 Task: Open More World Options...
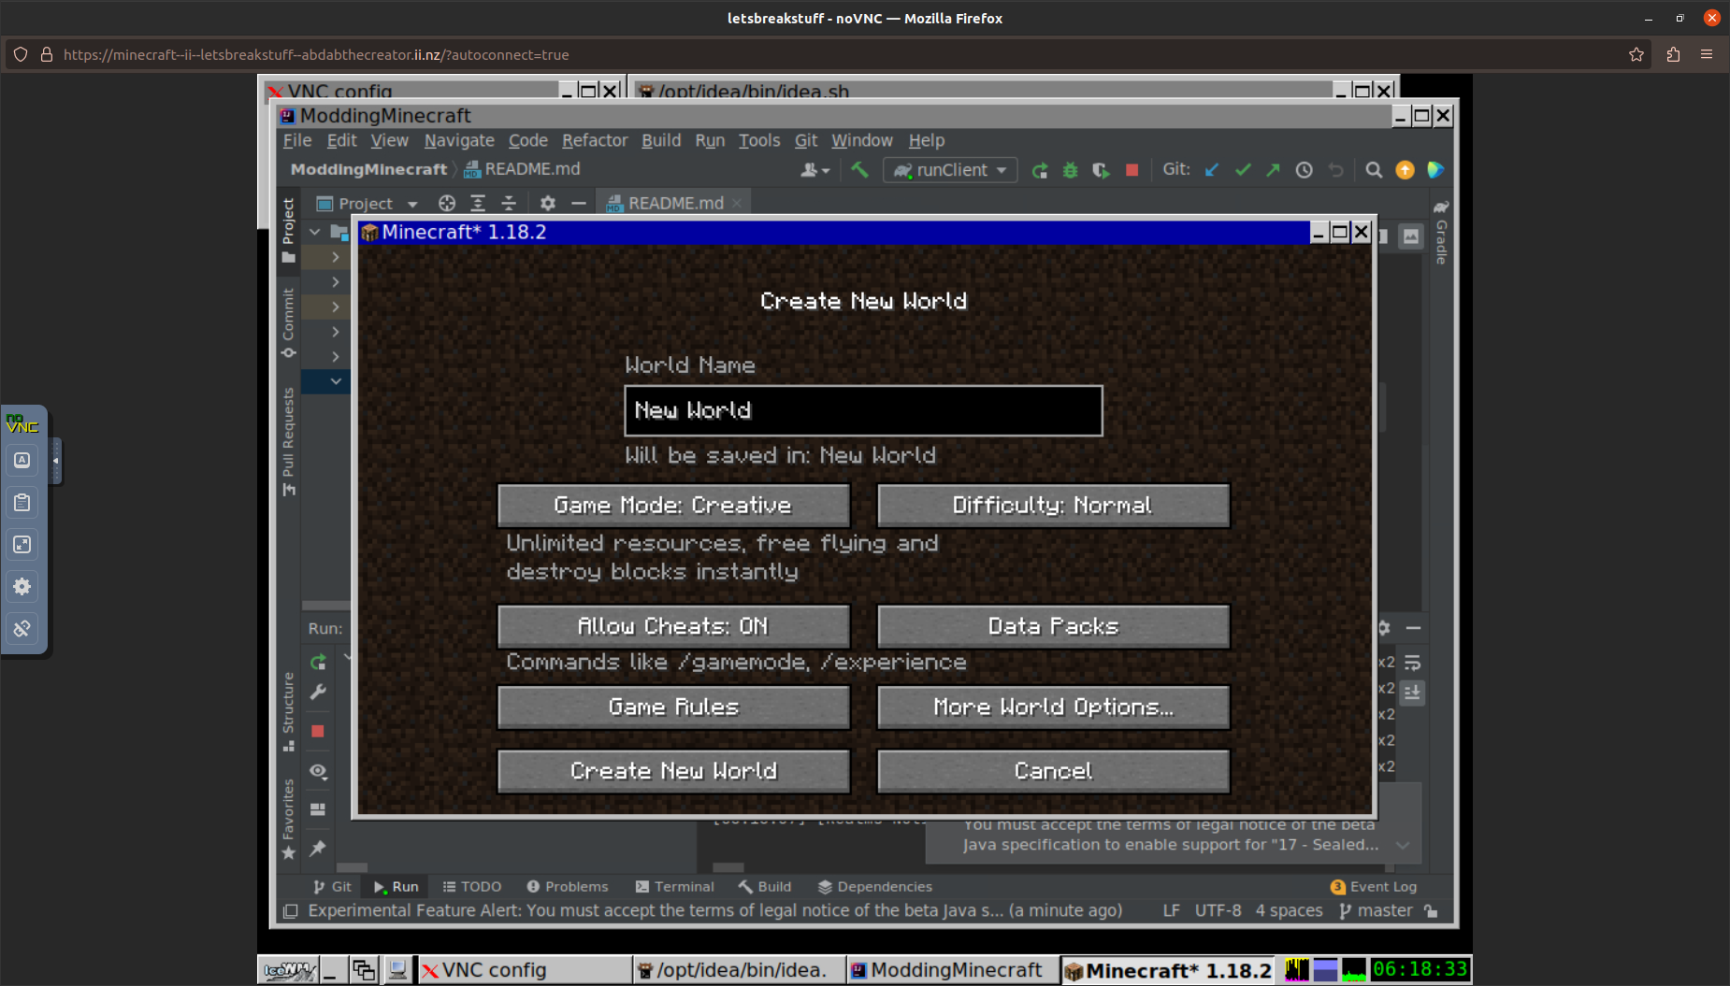coord(1053,707)
